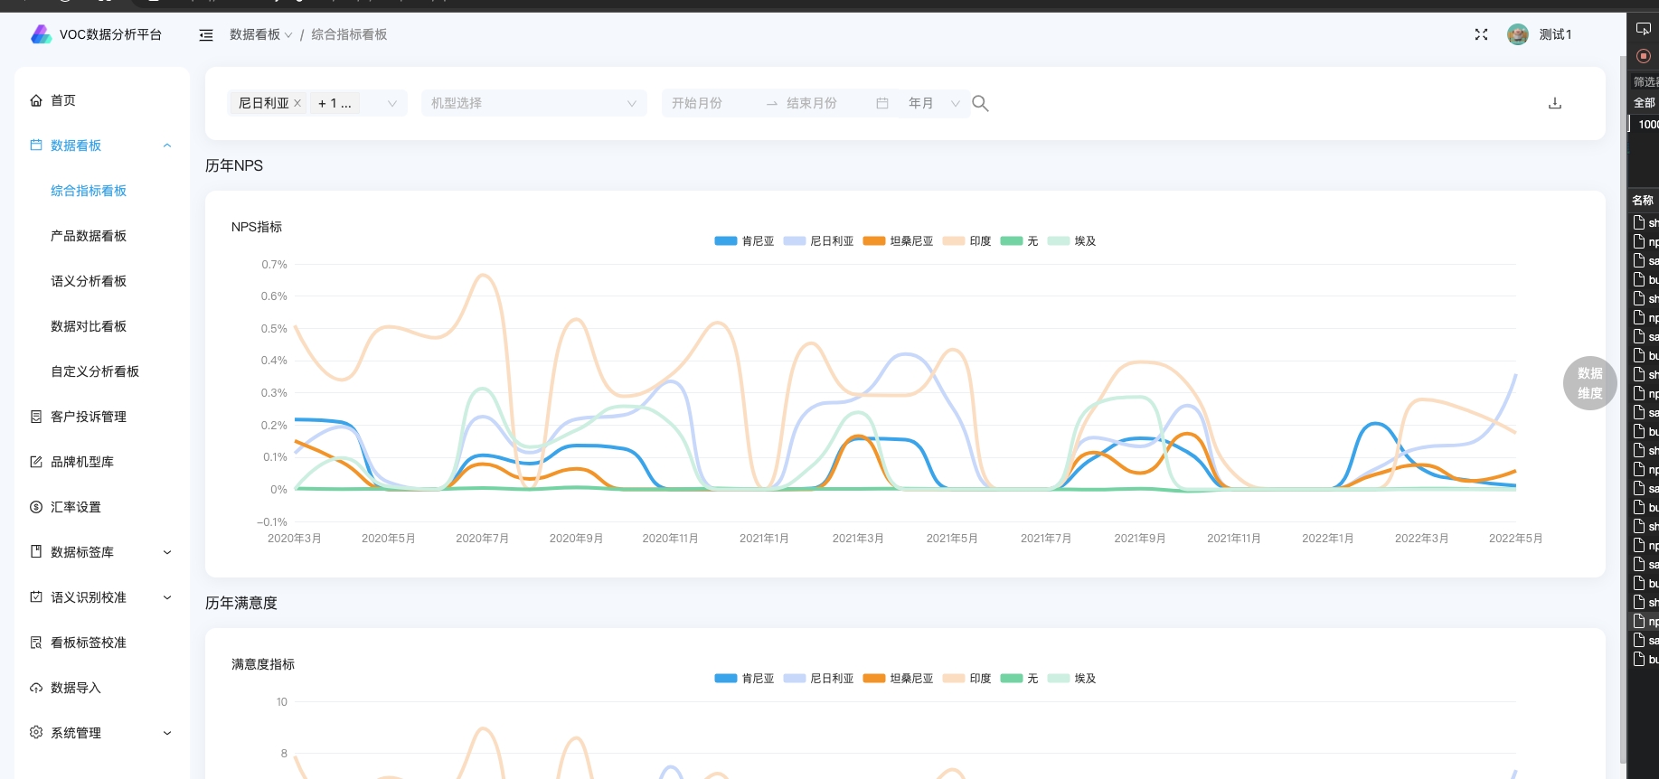Viewport: 1659px width, 779px height.
Task: Click the 品牌机型库 edit icon
Action: point(36,462)
